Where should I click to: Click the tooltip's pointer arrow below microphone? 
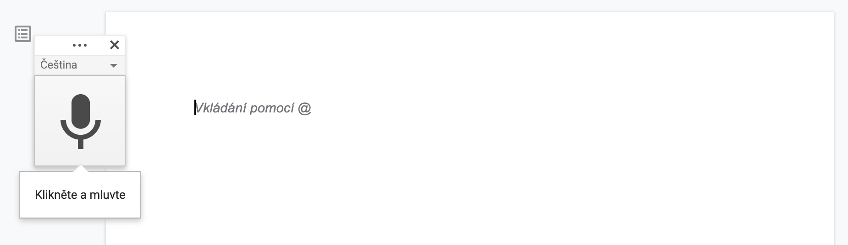(x=80, y=168)
